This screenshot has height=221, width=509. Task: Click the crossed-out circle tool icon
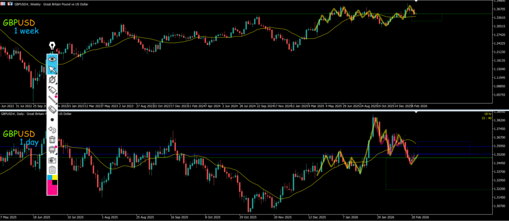pos(52,79)
